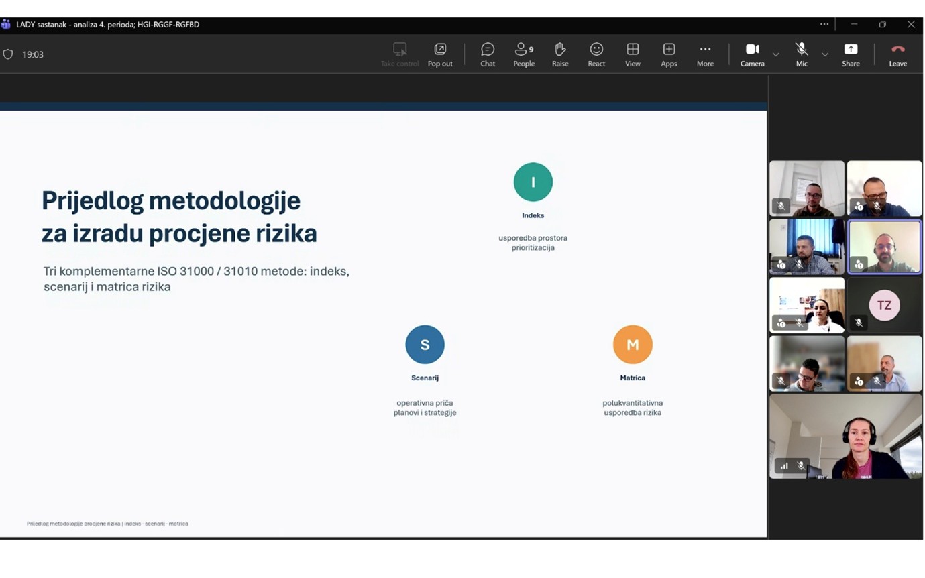
Task: Raise your hand in the meeting
Action: pos(560,54)
